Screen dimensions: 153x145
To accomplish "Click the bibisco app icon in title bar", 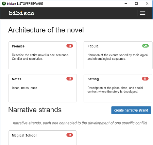I will click(x=4, y=3).
